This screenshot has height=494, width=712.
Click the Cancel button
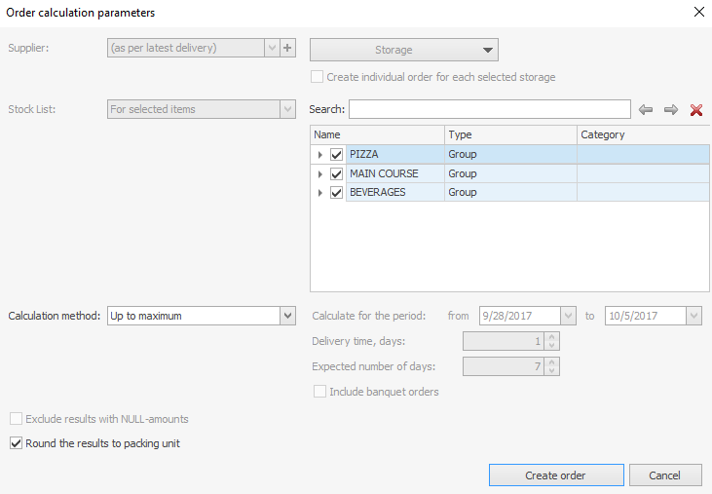point(665,475)
